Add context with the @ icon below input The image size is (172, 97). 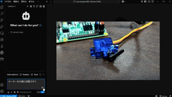(8, 92)
